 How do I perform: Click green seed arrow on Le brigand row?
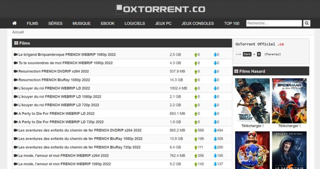coord(196,55)
